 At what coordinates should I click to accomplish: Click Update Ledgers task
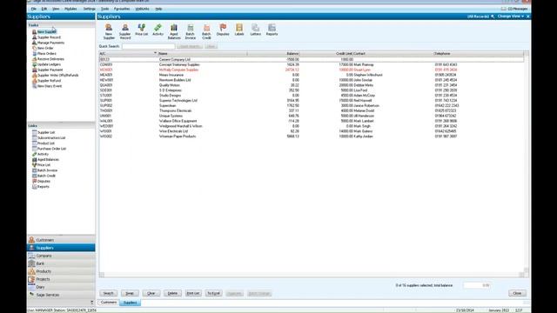[x=46, y=64]
